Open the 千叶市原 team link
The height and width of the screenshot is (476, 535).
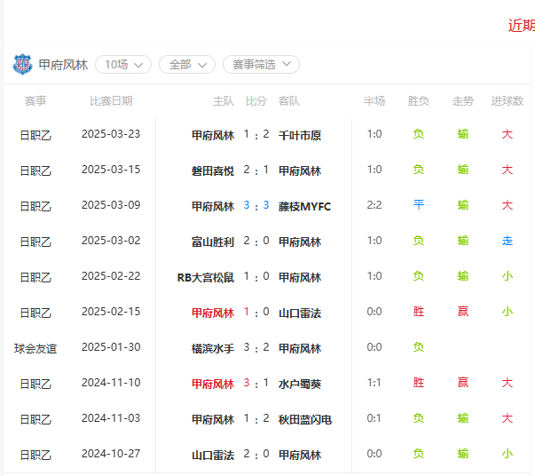(x=300, y=136)
